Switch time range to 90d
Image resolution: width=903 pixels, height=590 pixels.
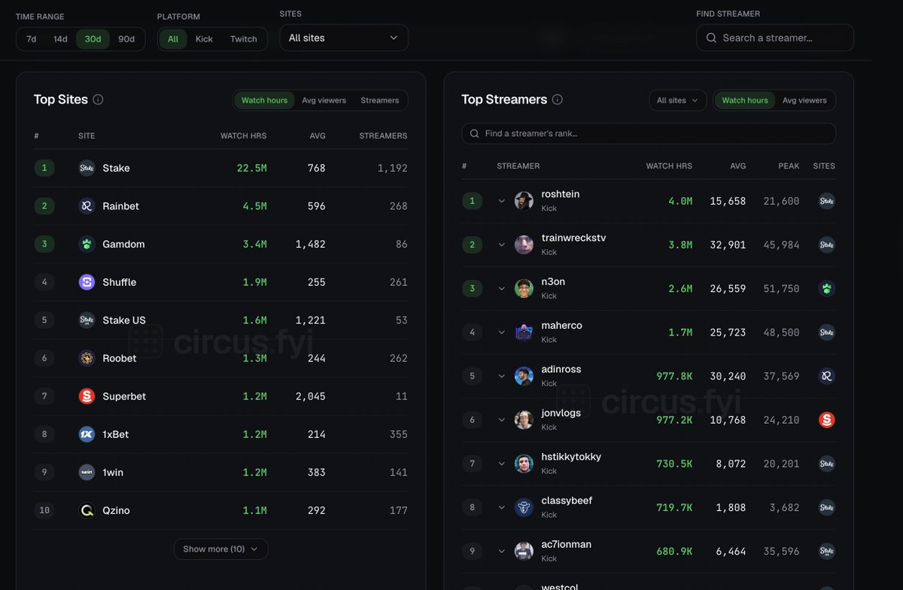coord(126,39)
